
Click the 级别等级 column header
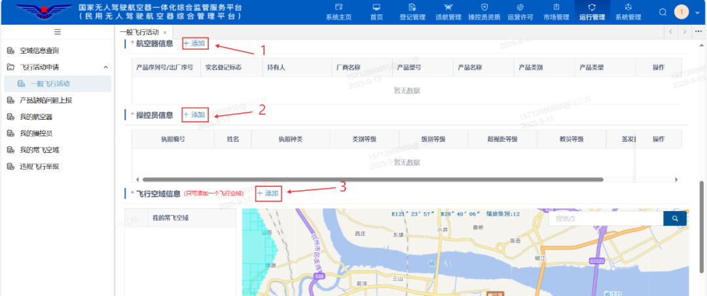pos(433,139)
